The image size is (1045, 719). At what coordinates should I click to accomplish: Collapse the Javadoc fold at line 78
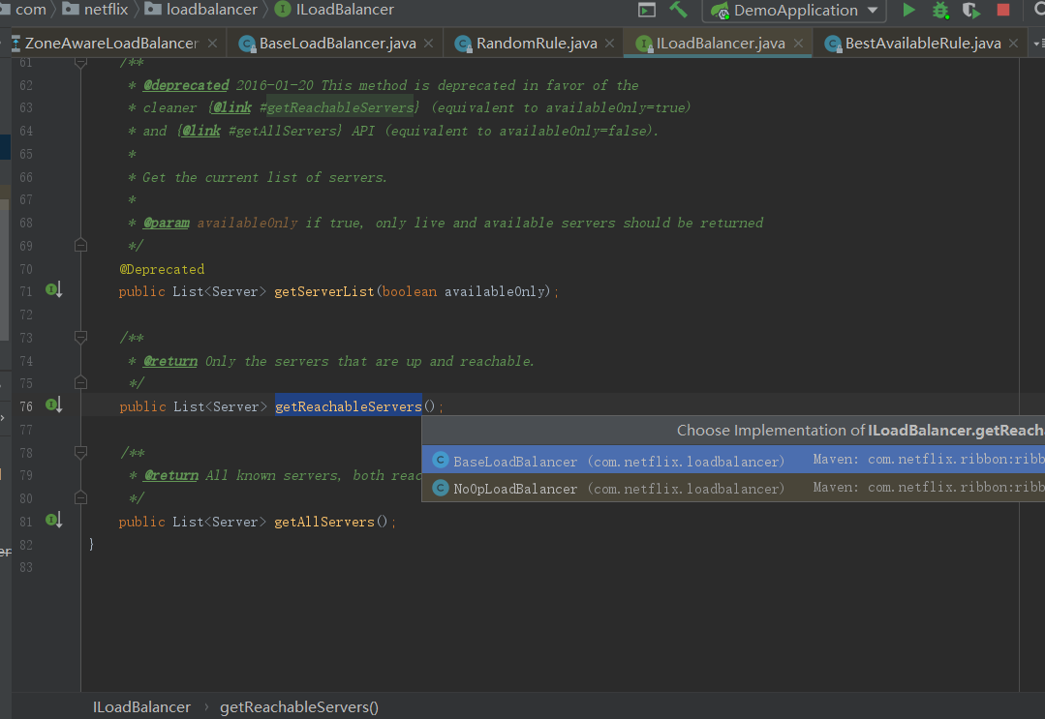tap(80, 453)
